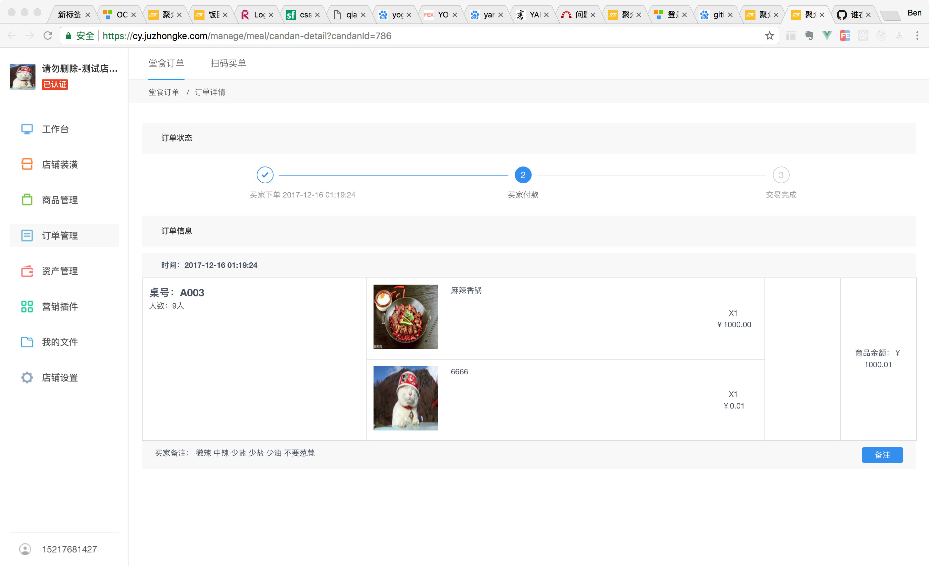Open 资产管理 in the sidebar
The width and height of the screenshot is (929, 566).
point(64,271)
